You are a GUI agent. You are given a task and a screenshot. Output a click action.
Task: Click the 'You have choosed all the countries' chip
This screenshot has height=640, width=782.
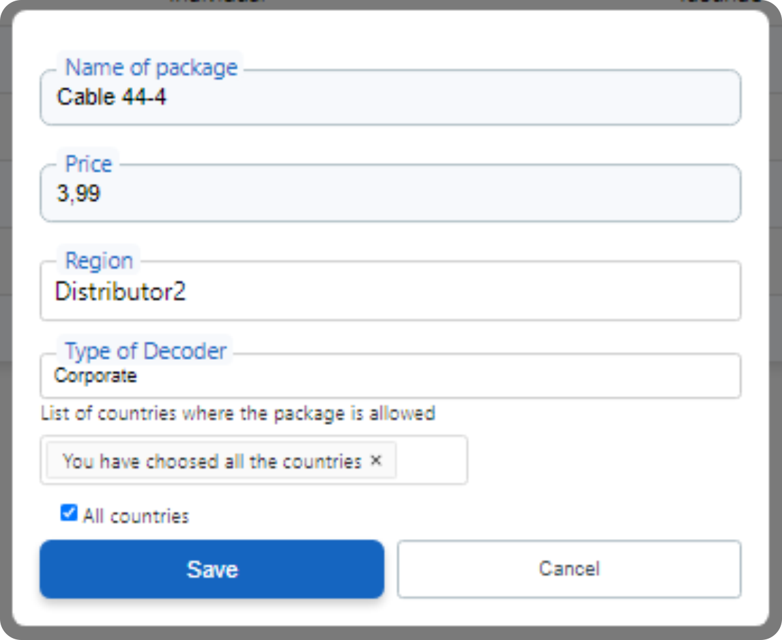(212, 461)
